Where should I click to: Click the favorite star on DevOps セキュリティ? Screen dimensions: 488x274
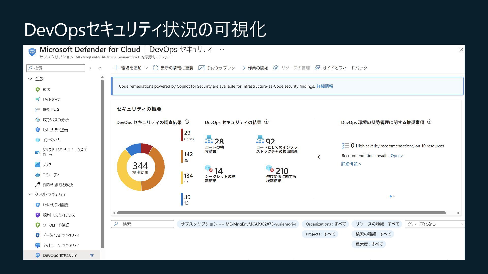[x=92, y=255]
